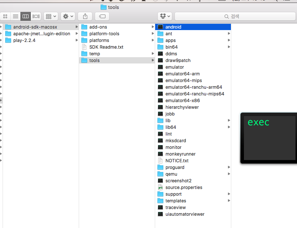
Task: Select the tools folder in middle column
Action: click(117, 61)
